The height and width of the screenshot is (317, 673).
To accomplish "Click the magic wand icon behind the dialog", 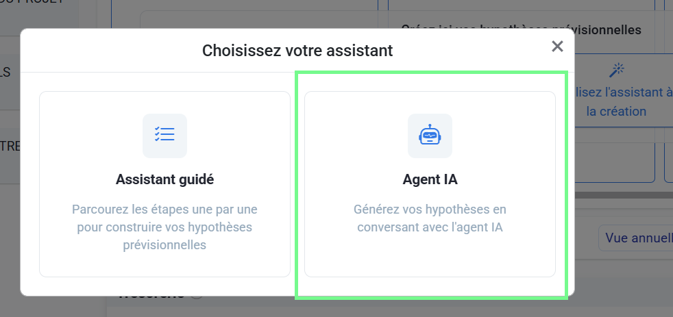I will pos(617,70).
